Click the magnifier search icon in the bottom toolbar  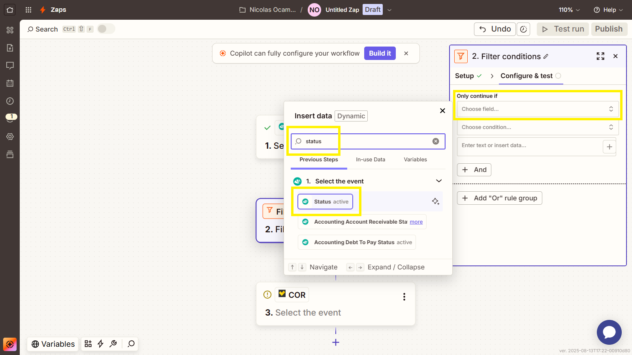tap(131, 344)
